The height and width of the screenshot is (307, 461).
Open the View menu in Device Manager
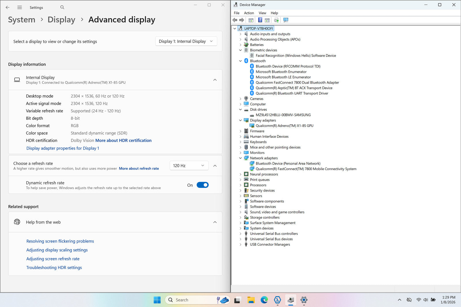262,13
